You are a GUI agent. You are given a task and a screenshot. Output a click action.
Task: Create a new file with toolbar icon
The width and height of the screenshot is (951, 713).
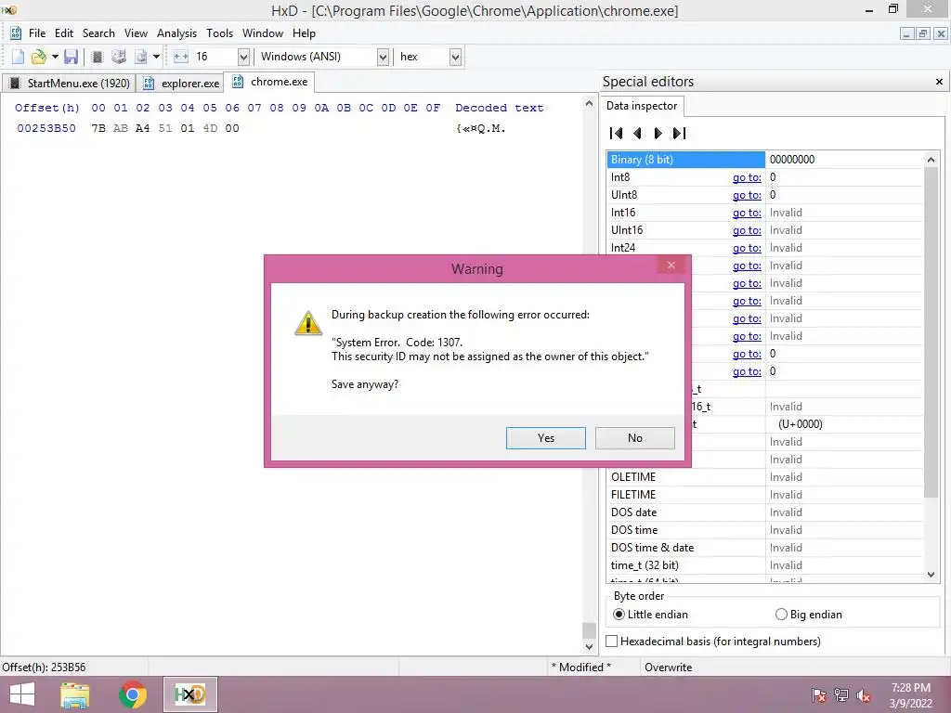(x=19, y=57)
